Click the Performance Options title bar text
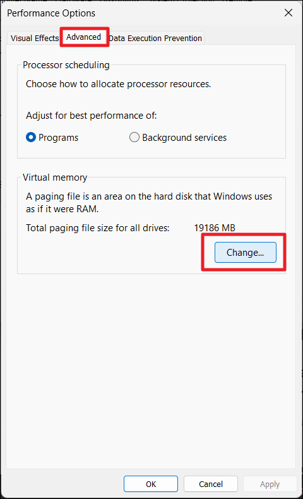The height and width of the screenshot is (499, 303). (x=51, y=13)
